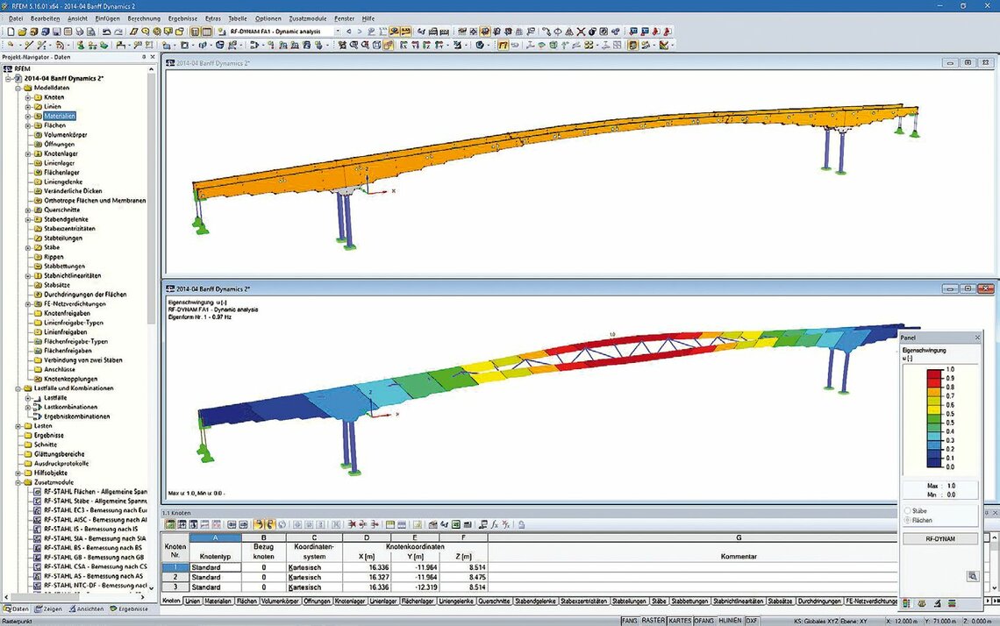Click the delete X icon in main toolbar
Image resolution: width=1000 pixels, height=626 pixels.
click(581, 32)
